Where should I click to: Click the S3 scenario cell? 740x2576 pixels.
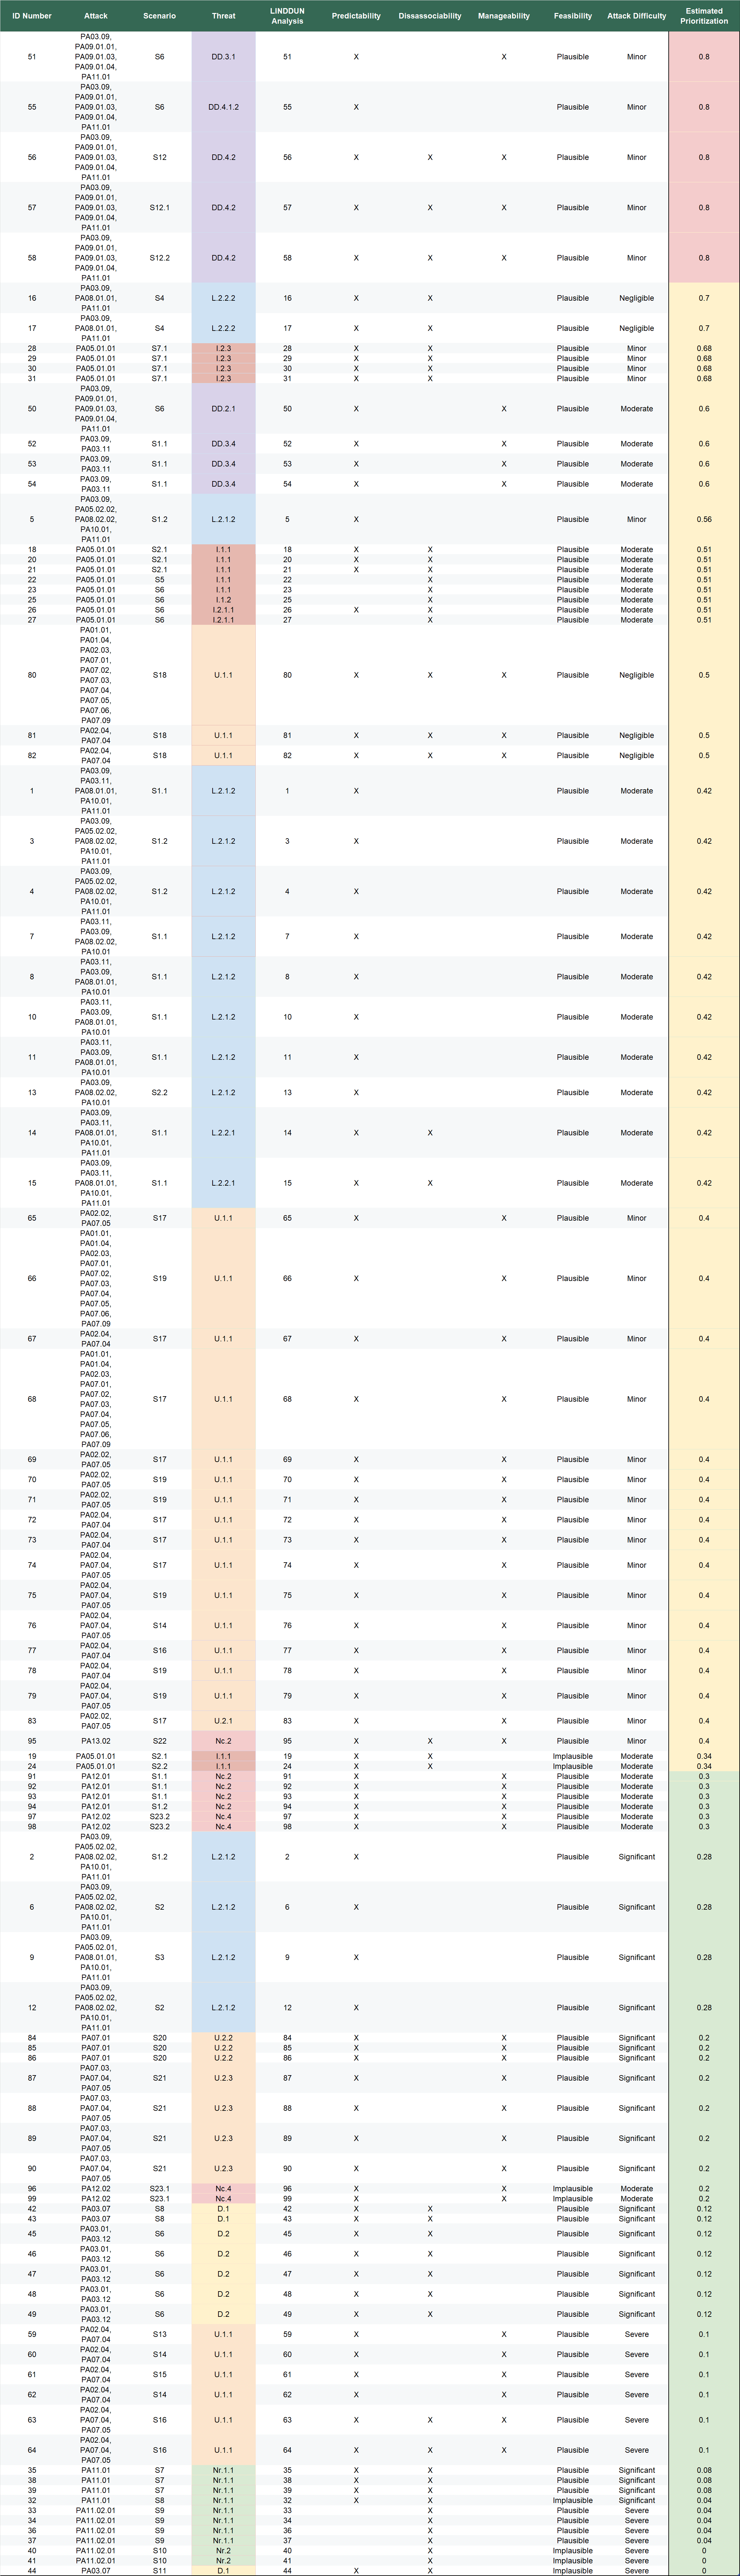(x=160, y=1957)
